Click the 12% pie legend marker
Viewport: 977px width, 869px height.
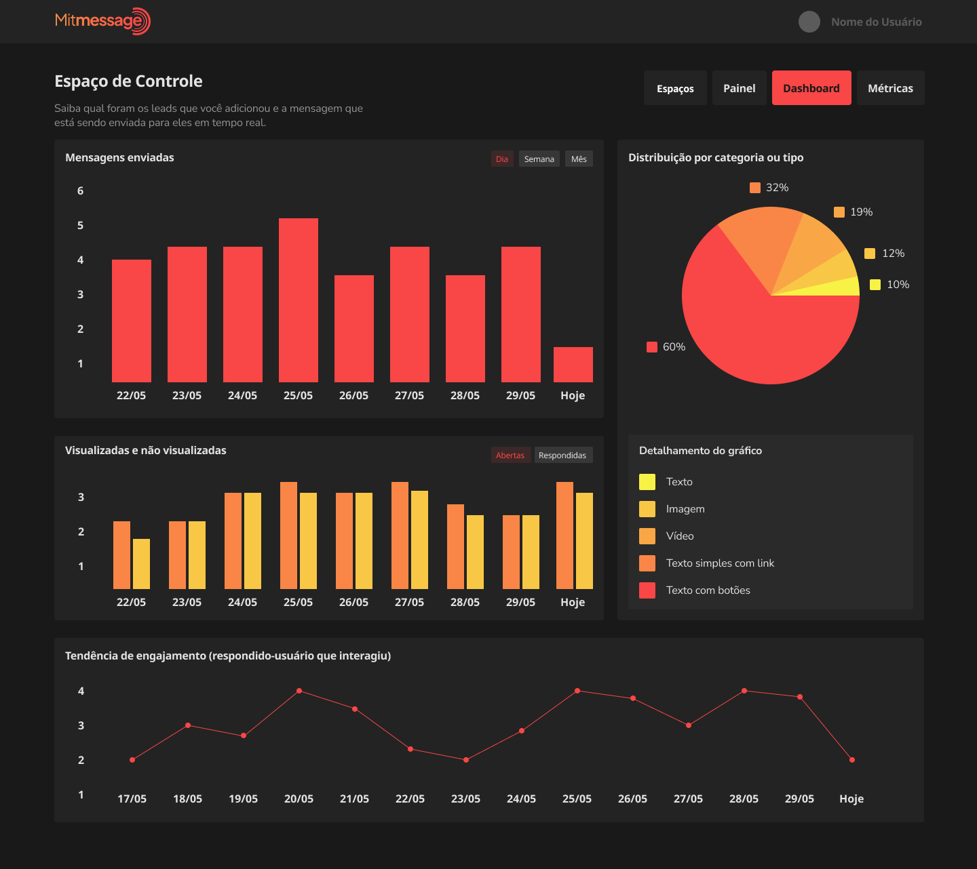pos(870,254)
